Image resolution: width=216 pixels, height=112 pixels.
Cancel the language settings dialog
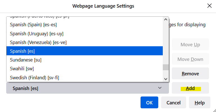[173, 102]
